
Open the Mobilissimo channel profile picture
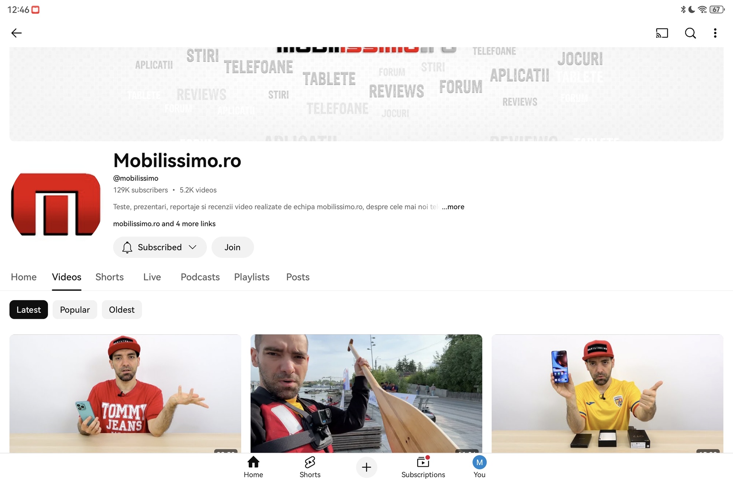(x=56, y=204)
